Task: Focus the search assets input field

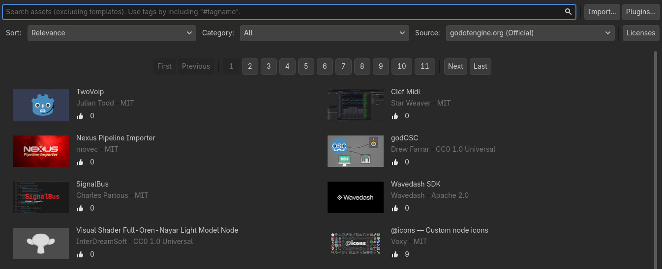Action: coord(289,12)
